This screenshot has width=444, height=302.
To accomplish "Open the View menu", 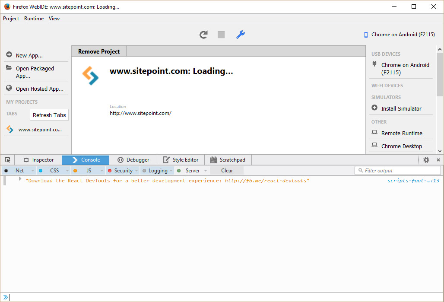I will point(54,19).
